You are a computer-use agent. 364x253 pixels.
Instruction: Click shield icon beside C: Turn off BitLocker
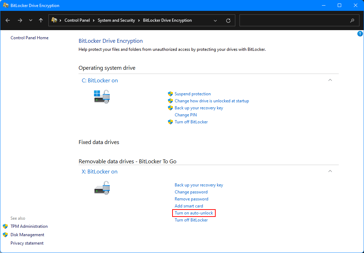170,122
